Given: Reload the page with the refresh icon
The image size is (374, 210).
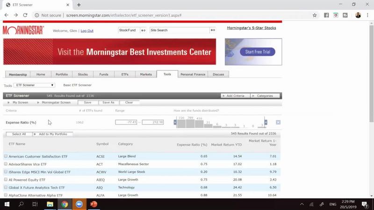Looking at the screenshot, I should (25, 15).
